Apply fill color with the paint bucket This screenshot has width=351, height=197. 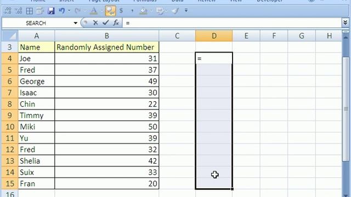pos(143,11)
